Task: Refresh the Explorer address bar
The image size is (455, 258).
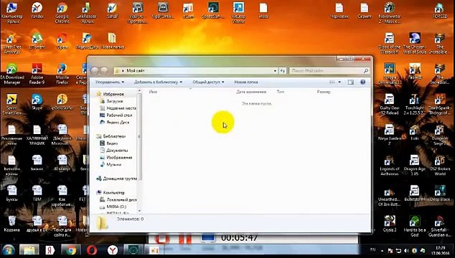Action: [283, 70]
